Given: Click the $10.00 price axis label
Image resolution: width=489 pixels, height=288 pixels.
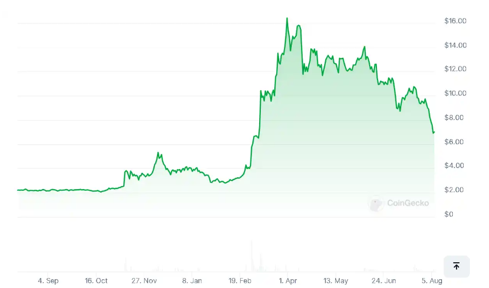Looking at the screenshot, I should point(455,93).
